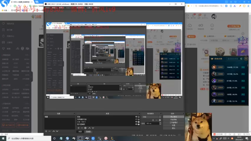Move the scene down in Scenes panel
The height and width of the screenshot is (141, 251).
point(57,131)
